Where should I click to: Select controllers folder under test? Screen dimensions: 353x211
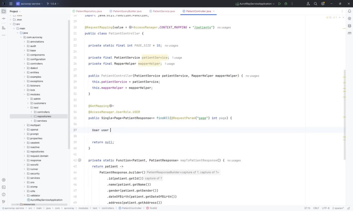point(42,112)
